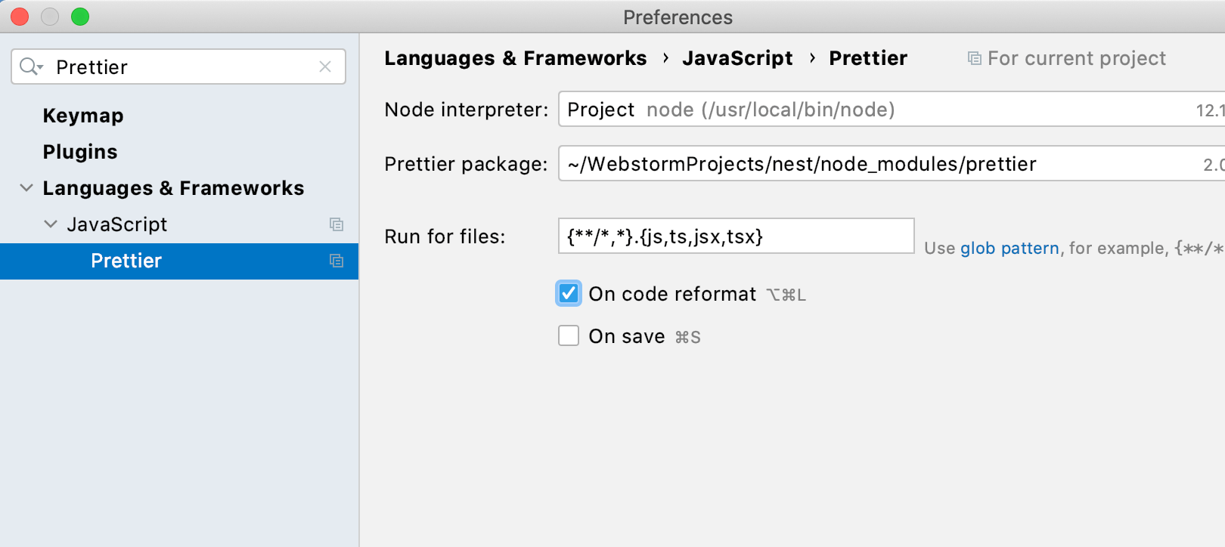The width and height of the screenshot is (1225, 547).
Task: Uncheck the On code reformat option
Action: tap(569, 293)
